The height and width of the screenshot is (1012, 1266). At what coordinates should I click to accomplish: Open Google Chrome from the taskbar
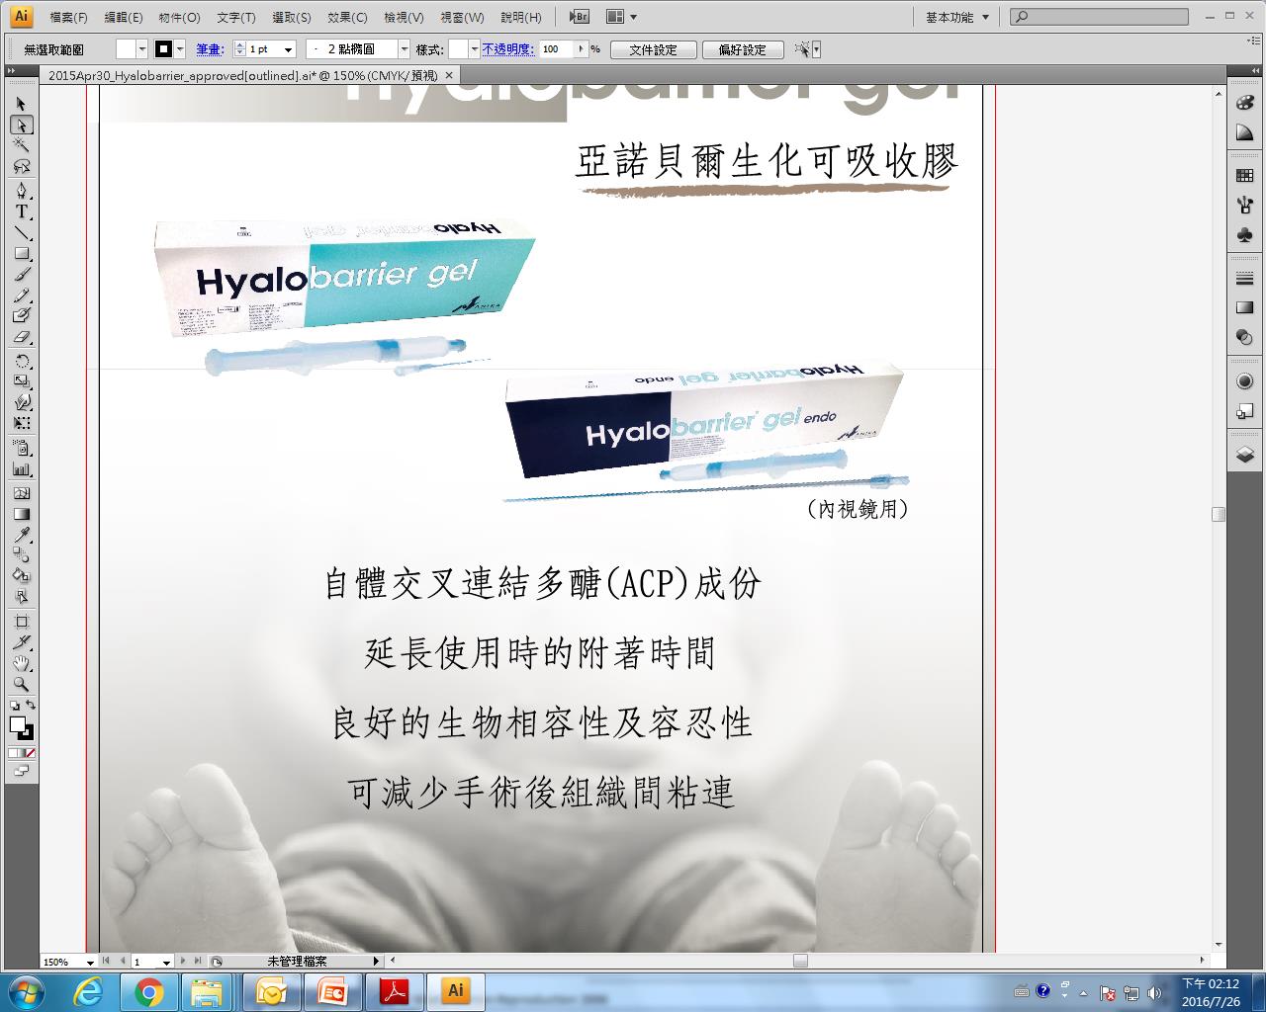pos(148,991)
